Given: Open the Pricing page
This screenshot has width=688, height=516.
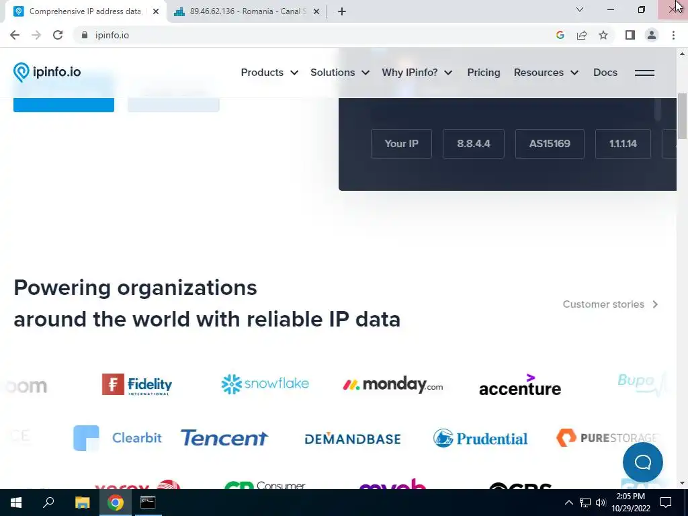Looking at the screenshot, I should (484, 73).
